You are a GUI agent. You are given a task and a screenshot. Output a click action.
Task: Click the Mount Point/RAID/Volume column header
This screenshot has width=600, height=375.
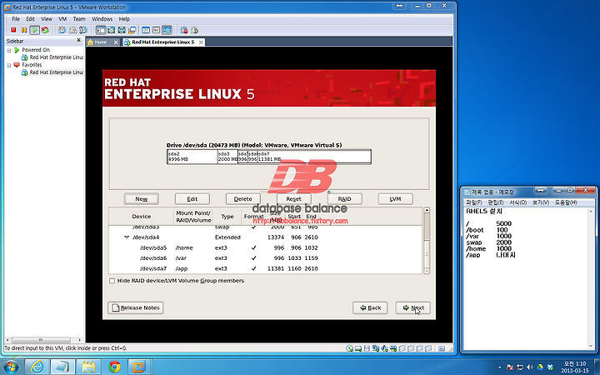click(193, 217)
